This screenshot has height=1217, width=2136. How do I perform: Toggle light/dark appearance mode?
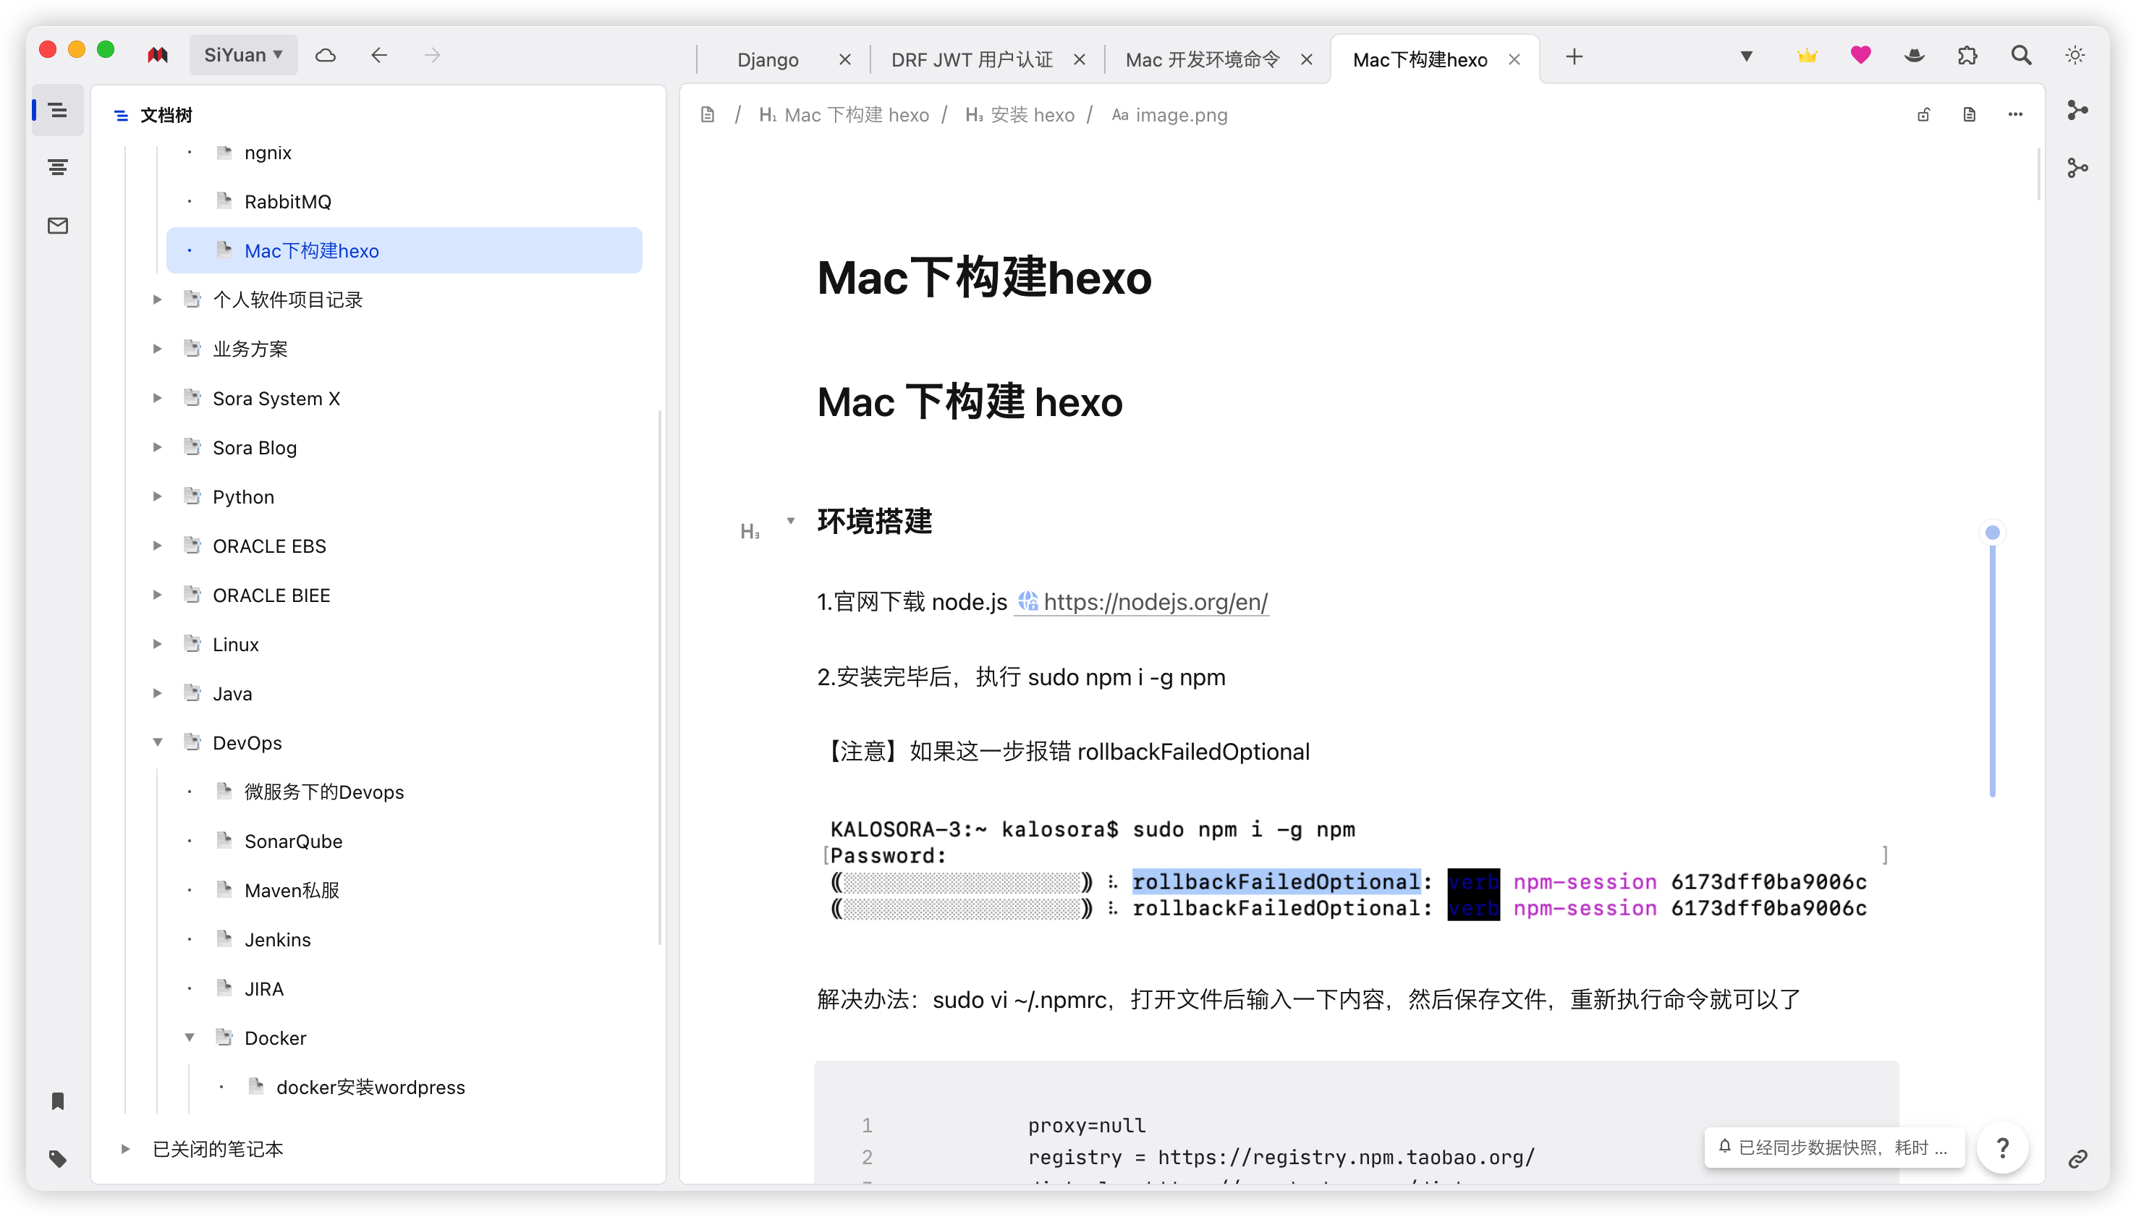(x=2075, y=55)
